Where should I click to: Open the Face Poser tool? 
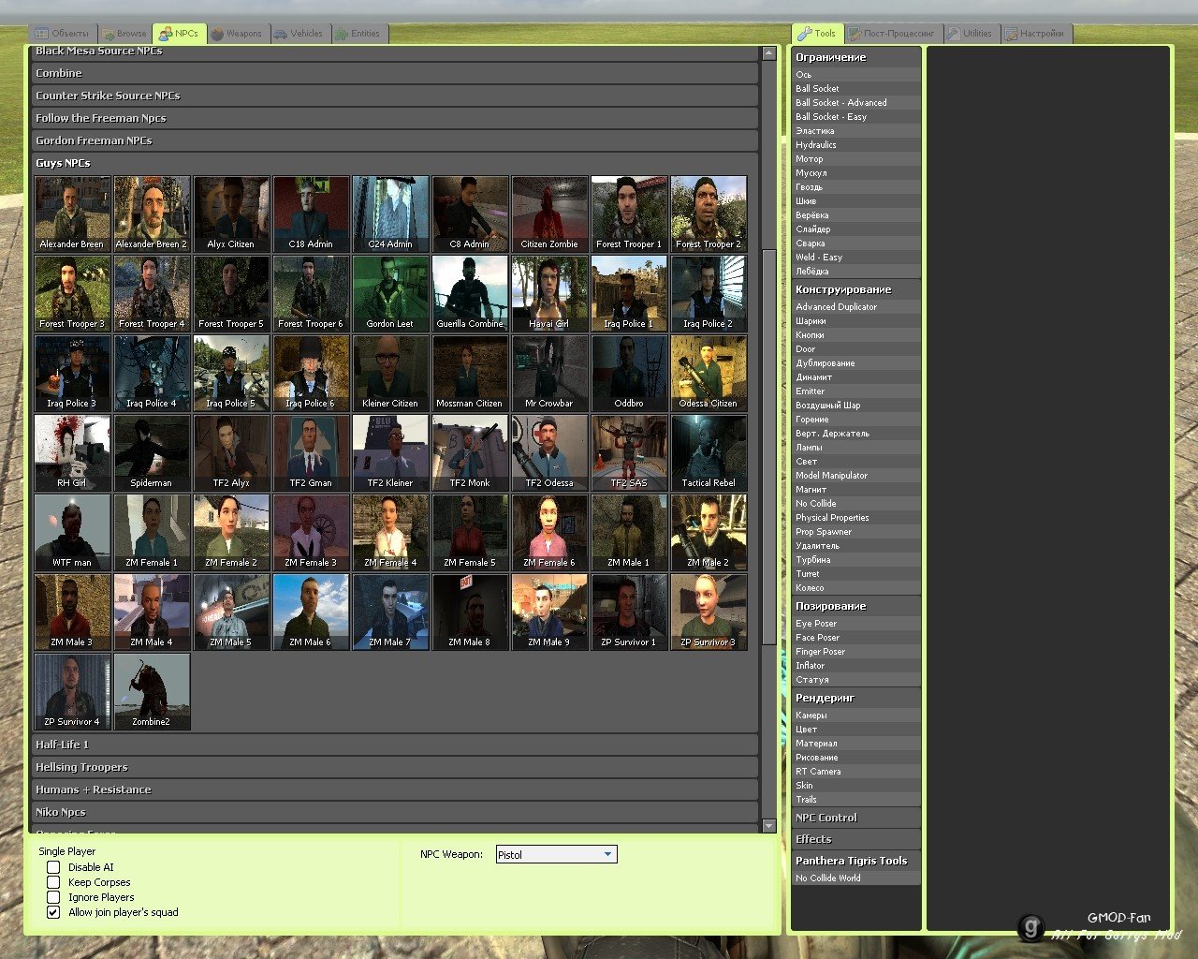[856, 637]
